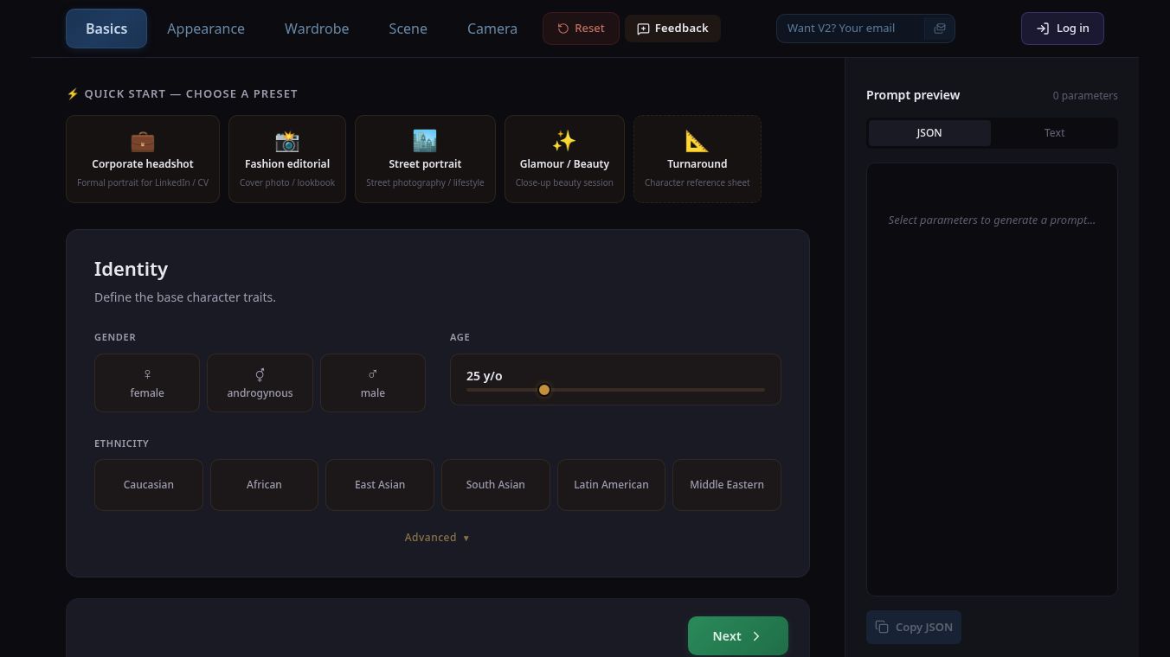Click the '25 y/o' age value
Screen dimensions: 1170x657
click(x=485, y=376)
